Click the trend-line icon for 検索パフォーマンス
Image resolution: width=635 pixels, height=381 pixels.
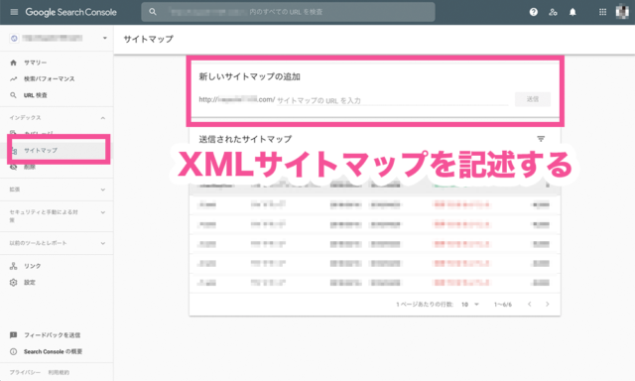click(13, 79)
